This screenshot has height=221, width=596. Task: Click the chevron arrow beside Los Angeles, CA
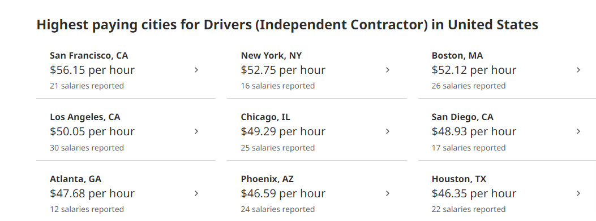tap(196, 131)
